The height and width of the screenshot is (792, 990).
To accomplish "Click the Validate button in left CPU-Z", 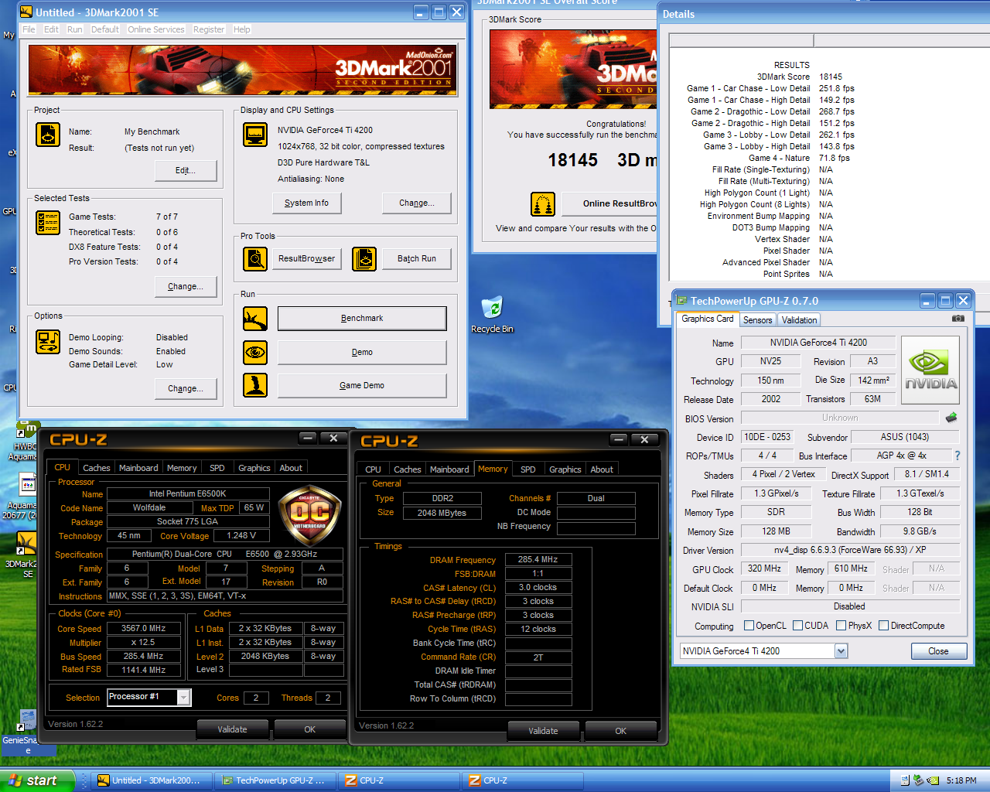I will 232,729.
